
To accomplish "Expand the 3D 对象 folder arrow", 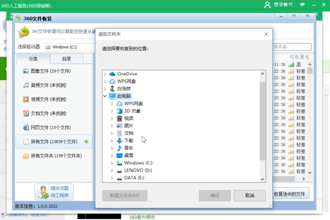I will point(112,111).
